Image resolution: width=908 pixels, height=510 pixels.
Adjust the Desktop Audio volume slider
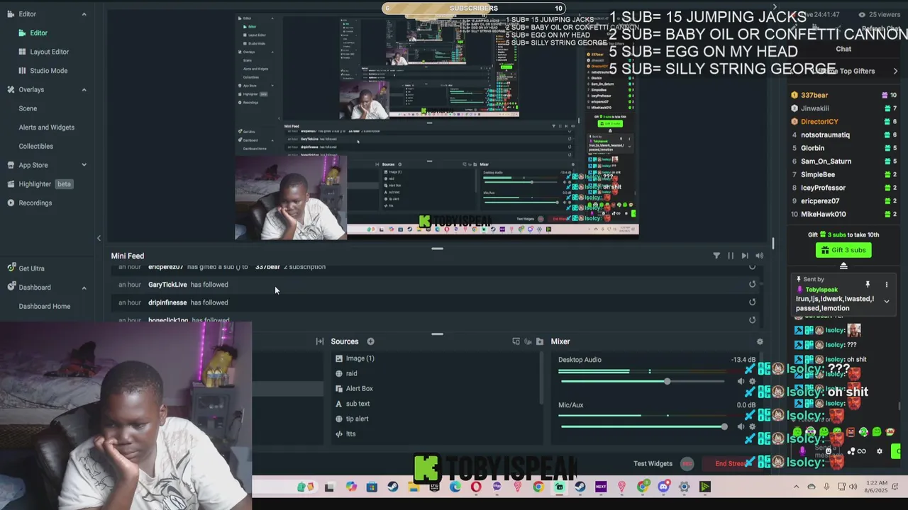[644, 382]
